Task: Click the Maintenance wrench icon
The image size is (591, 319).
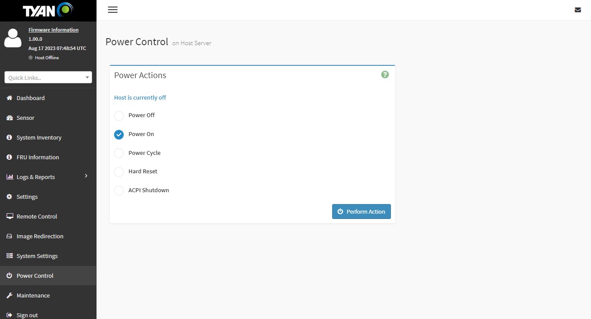Action: (9, 295)
